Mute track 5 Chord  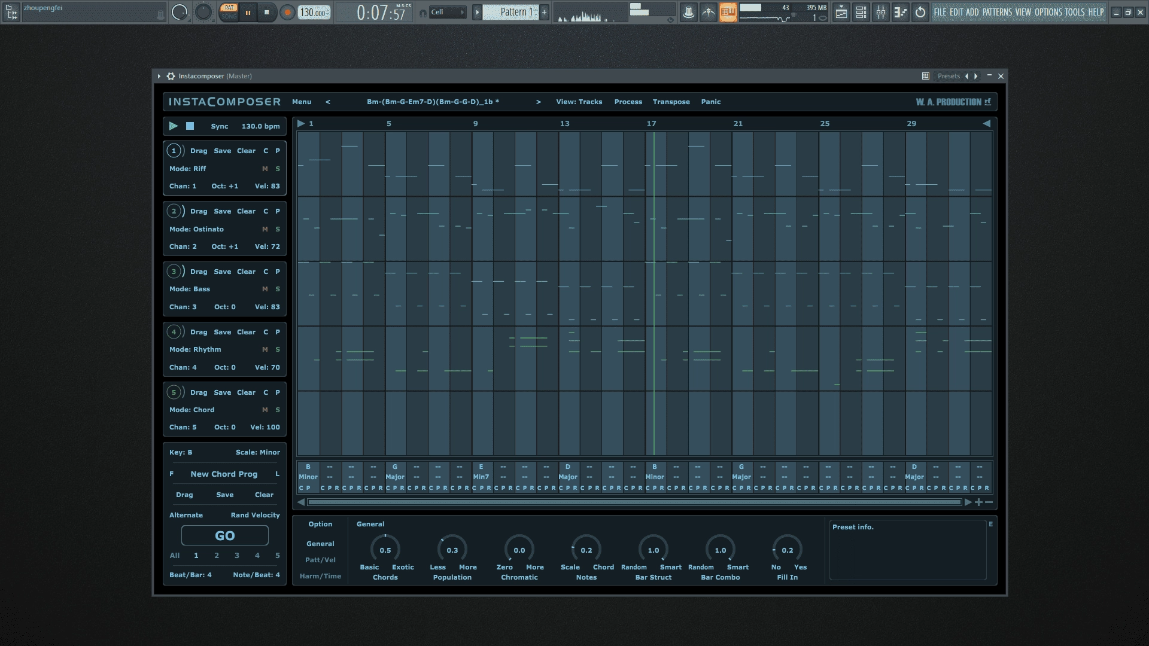click(x=265, y=410)
